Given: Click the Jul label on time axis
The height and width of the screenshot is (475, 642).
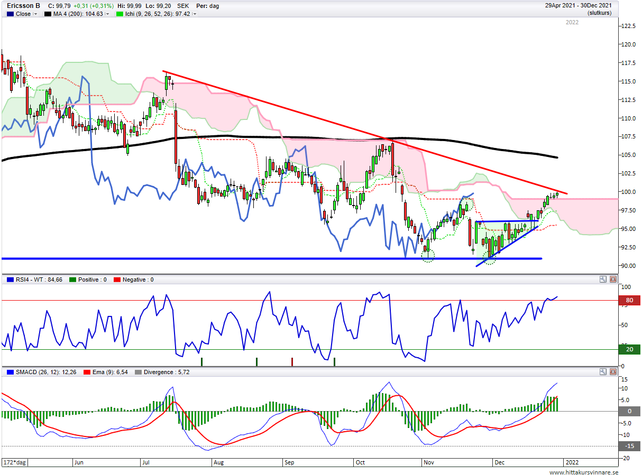Looking at the screenshot, I should click(x=145, y=462).
